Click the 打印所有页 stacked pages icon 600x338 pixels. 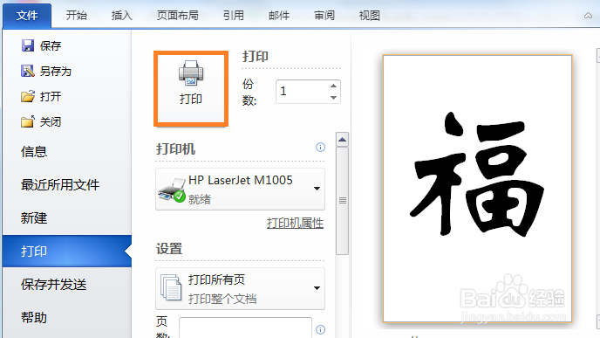point(171,287)
